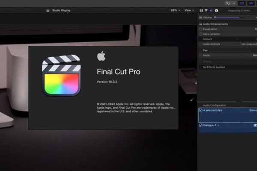Click the Audio Enhancements heading
This screenshot has width=257, height=171.
pos(215,24)
